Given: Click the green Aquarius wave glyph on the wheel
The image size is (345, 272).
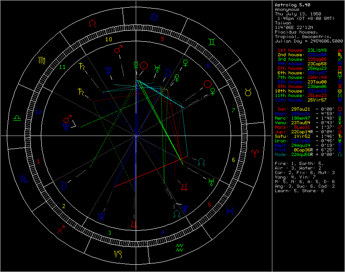Looking at the screenshot, I should pyautogui.click(x=179, y=248).
